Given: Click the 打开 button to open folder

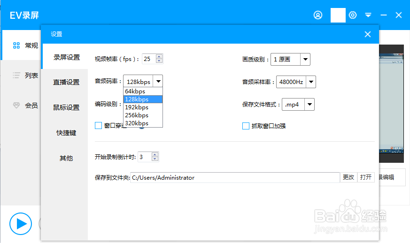Looking at the screenshot, I should coord(366,177).
